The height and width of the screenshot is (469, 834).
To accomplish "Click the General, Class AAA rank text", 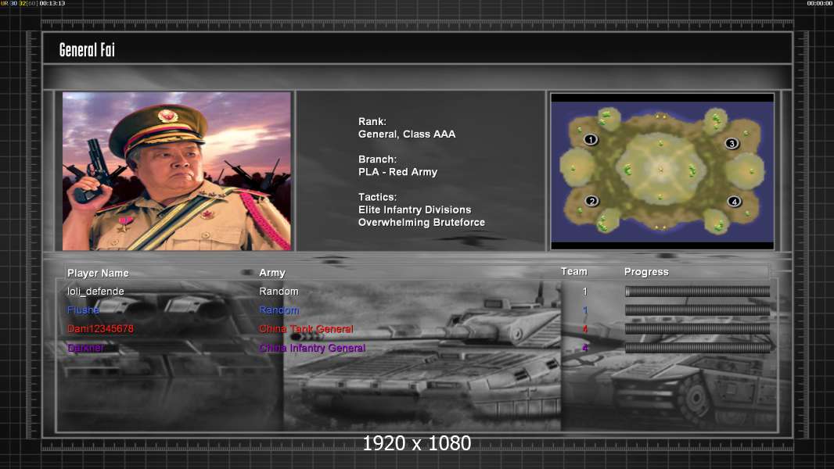I will click(x=407, y=134).
